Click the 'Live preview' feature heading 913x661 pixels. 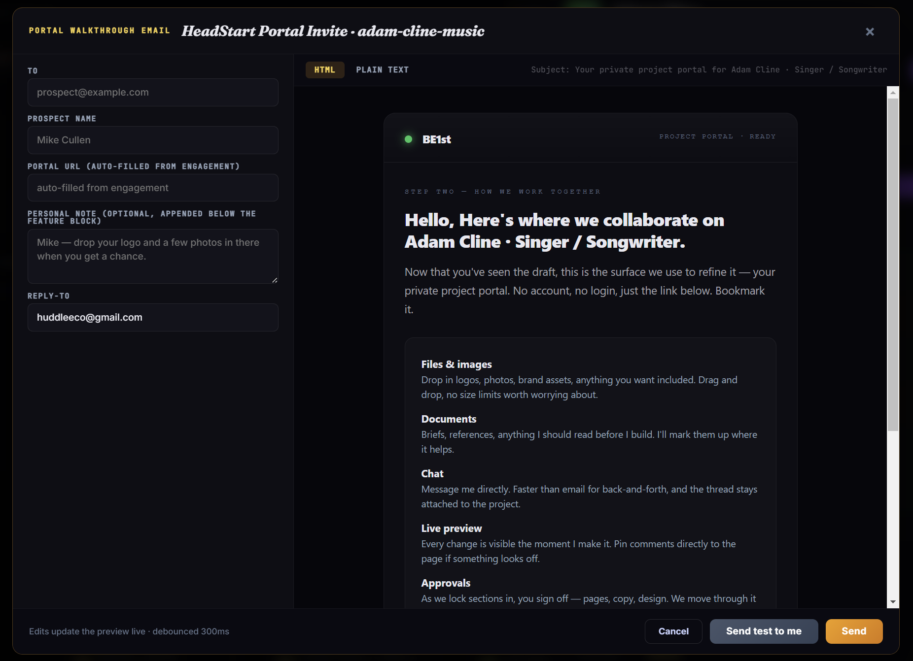452,529
